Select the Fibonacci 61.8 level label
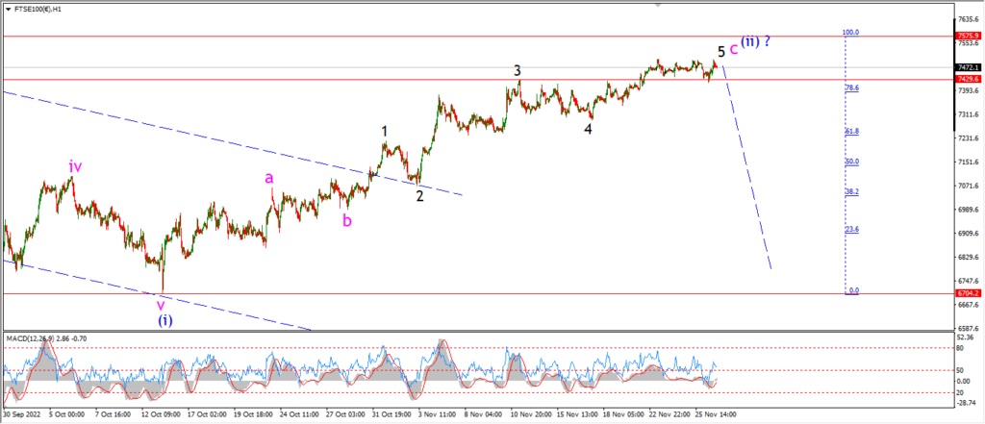Viewport: 985px width, 424px height. (x=852, y=132)
